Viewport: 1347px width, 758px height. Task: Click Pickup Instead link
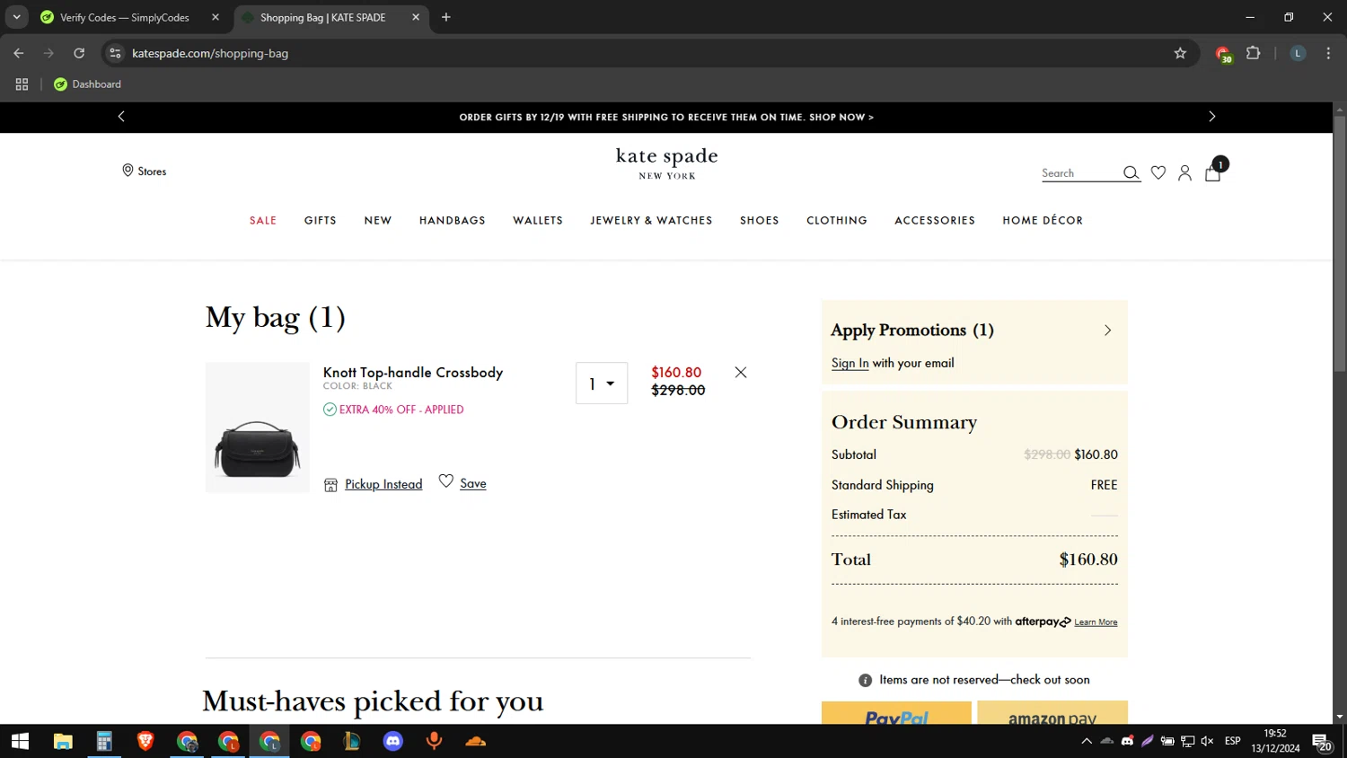(383, 484)
